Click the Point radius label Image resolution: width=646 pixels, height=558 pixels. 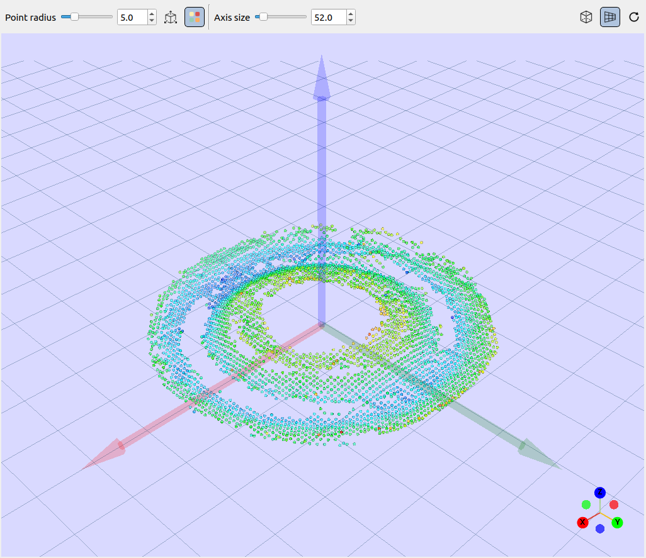coord(30,18)
